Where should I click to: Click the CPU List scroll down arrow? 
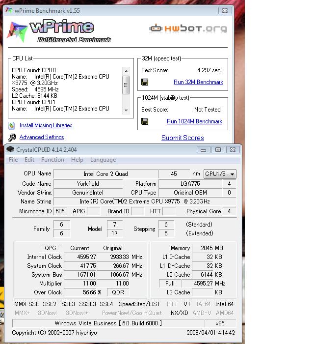(126, 110)
